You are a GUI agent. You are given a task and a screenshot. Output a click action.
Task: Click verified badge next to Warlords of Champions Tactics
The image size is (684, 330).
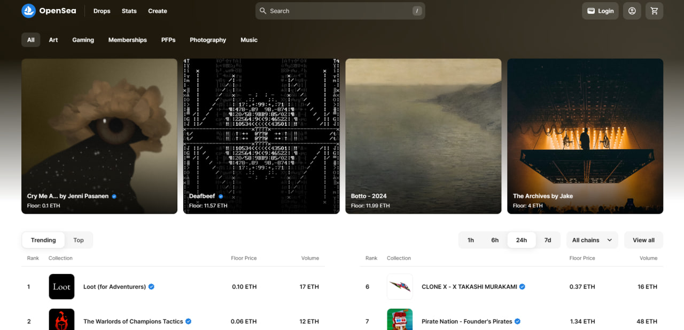[189, 321]
